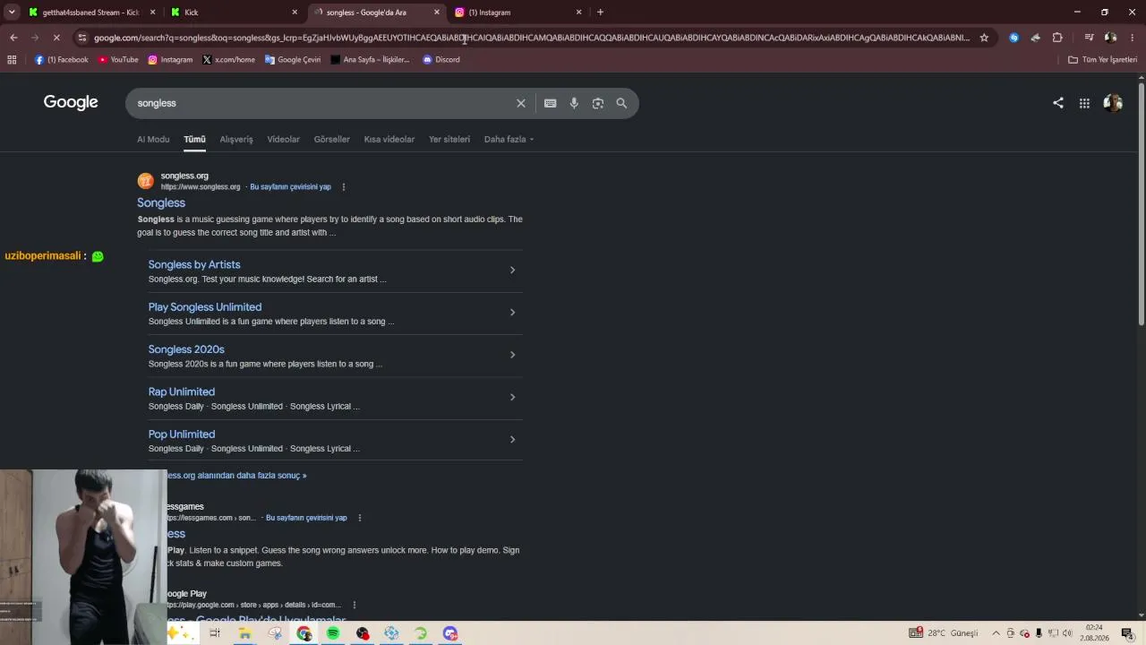Click the Google logo
Viewport: 1146px width, 645px height.
(x=71, y=102)
